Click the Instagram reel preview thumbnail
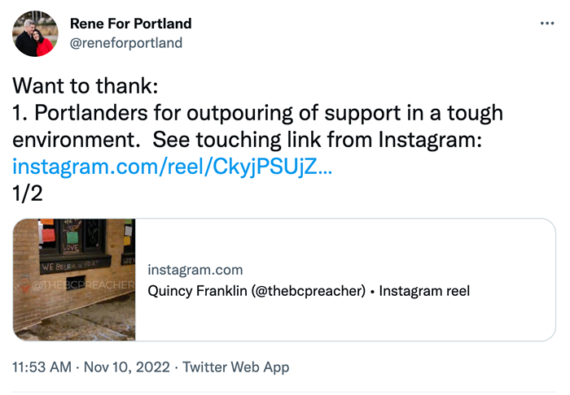Viewport: 570px width, 395px height. click(x=74, y=279)
